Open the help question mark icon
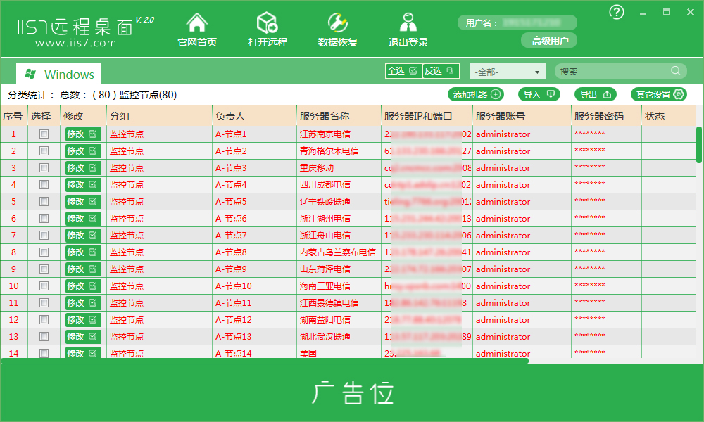 point(617,12)
